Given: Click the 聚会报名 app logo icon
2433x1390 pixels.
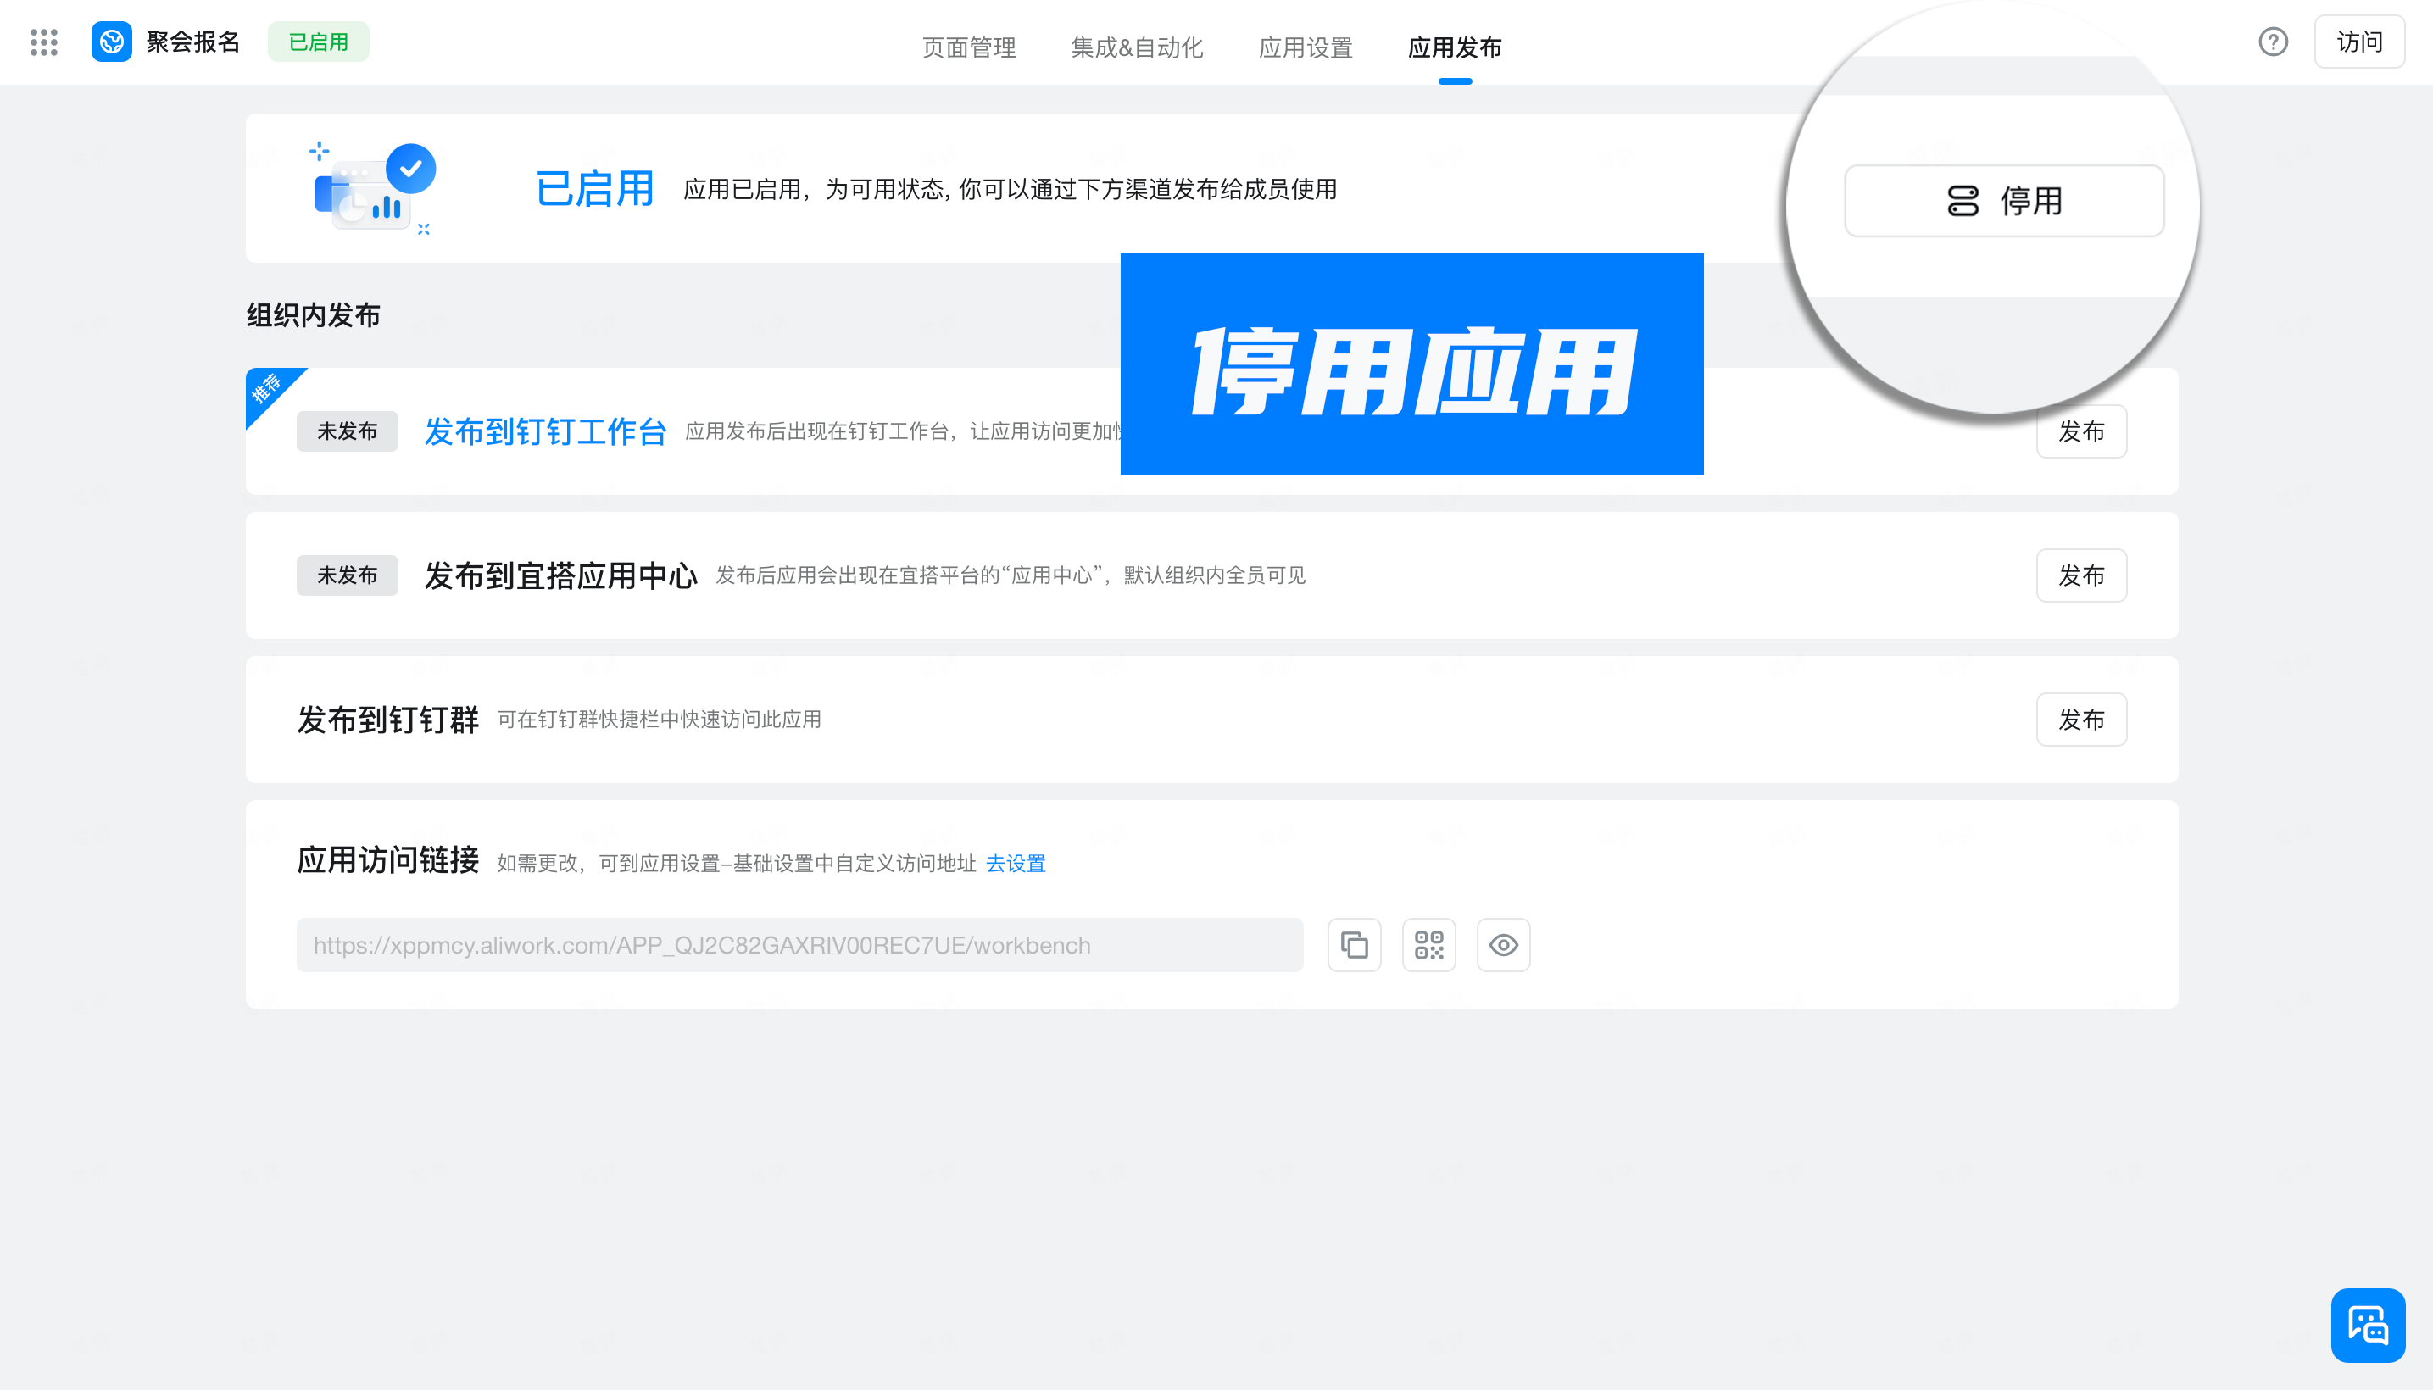Looking at the screenshot, I should pyautogui.click(x=112, y=42).
